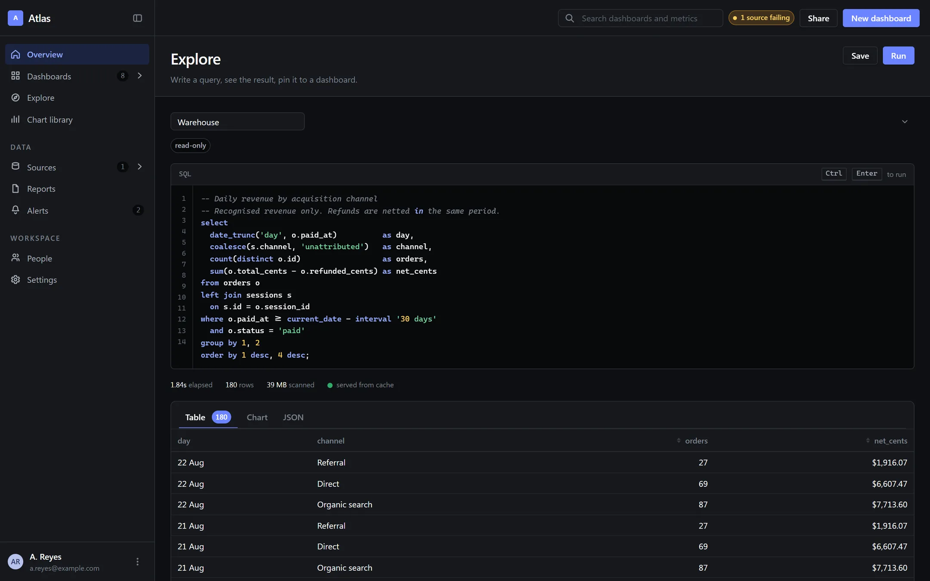Click the Atlas logo icon
This screenshot has height=581, width=930.
[15, 18]
